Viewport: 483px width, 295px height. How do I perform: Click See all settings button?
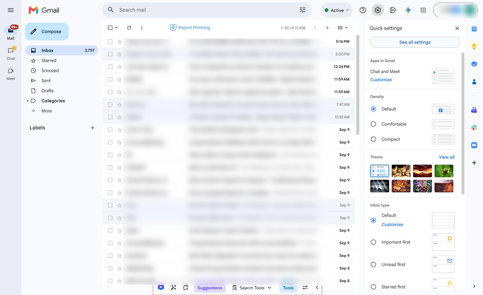point(415,42)
